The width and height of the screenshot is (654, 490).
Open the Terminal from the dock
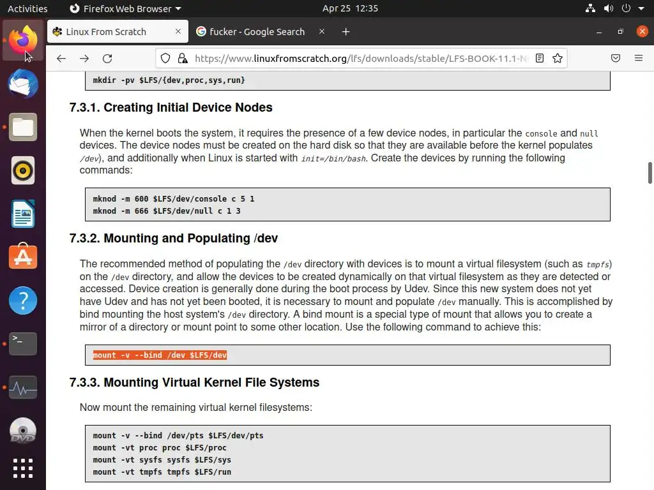point(23,344)
